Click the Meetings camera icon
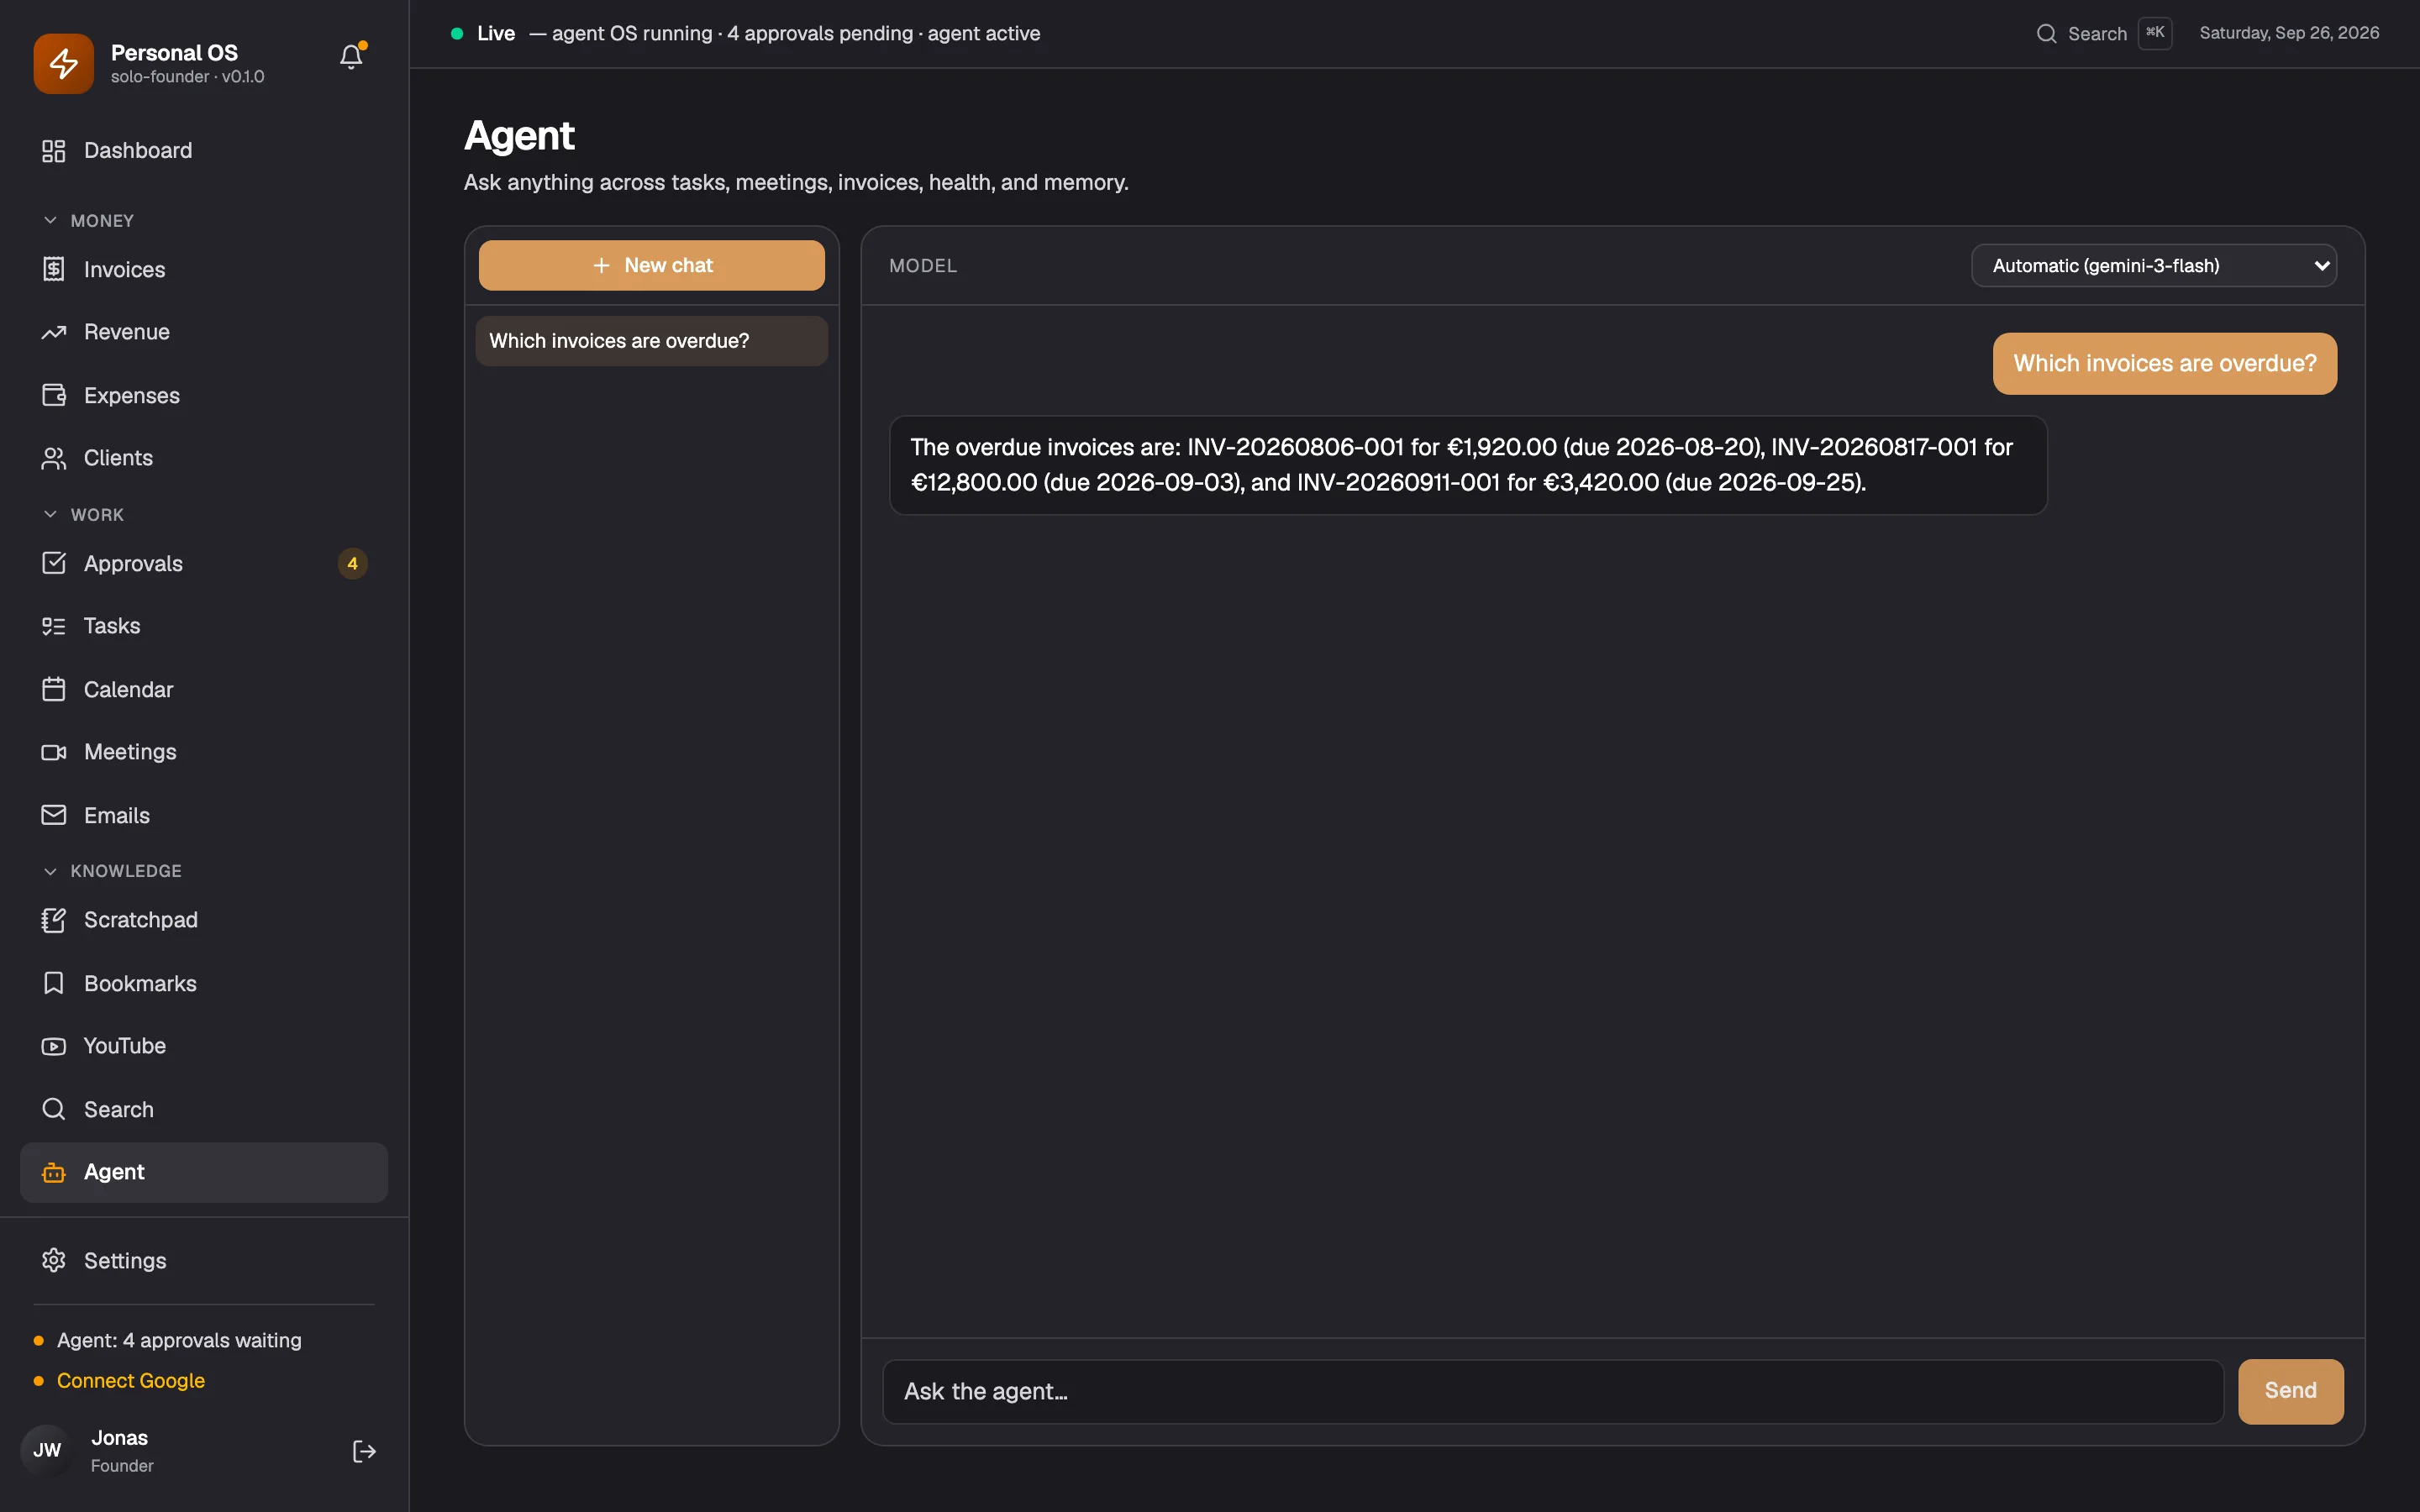 tap(54, 752)
